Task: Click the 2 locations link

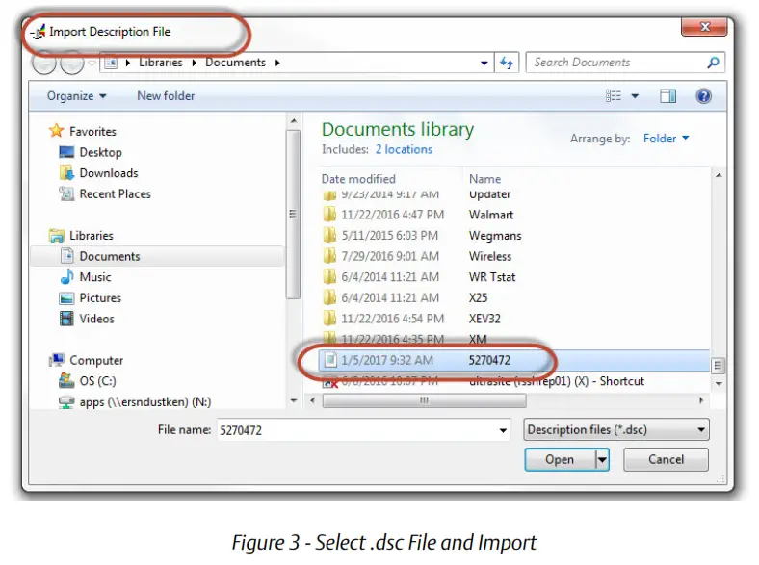Action: 404,149
